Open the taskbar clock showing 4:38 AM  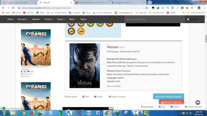click(199, 113)
